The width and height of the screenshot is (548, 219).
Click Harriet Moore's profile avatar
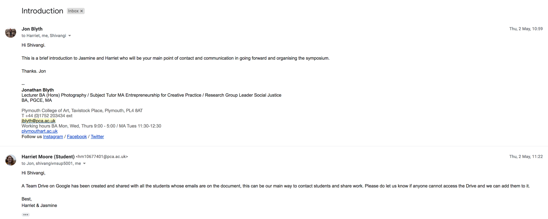11,160
